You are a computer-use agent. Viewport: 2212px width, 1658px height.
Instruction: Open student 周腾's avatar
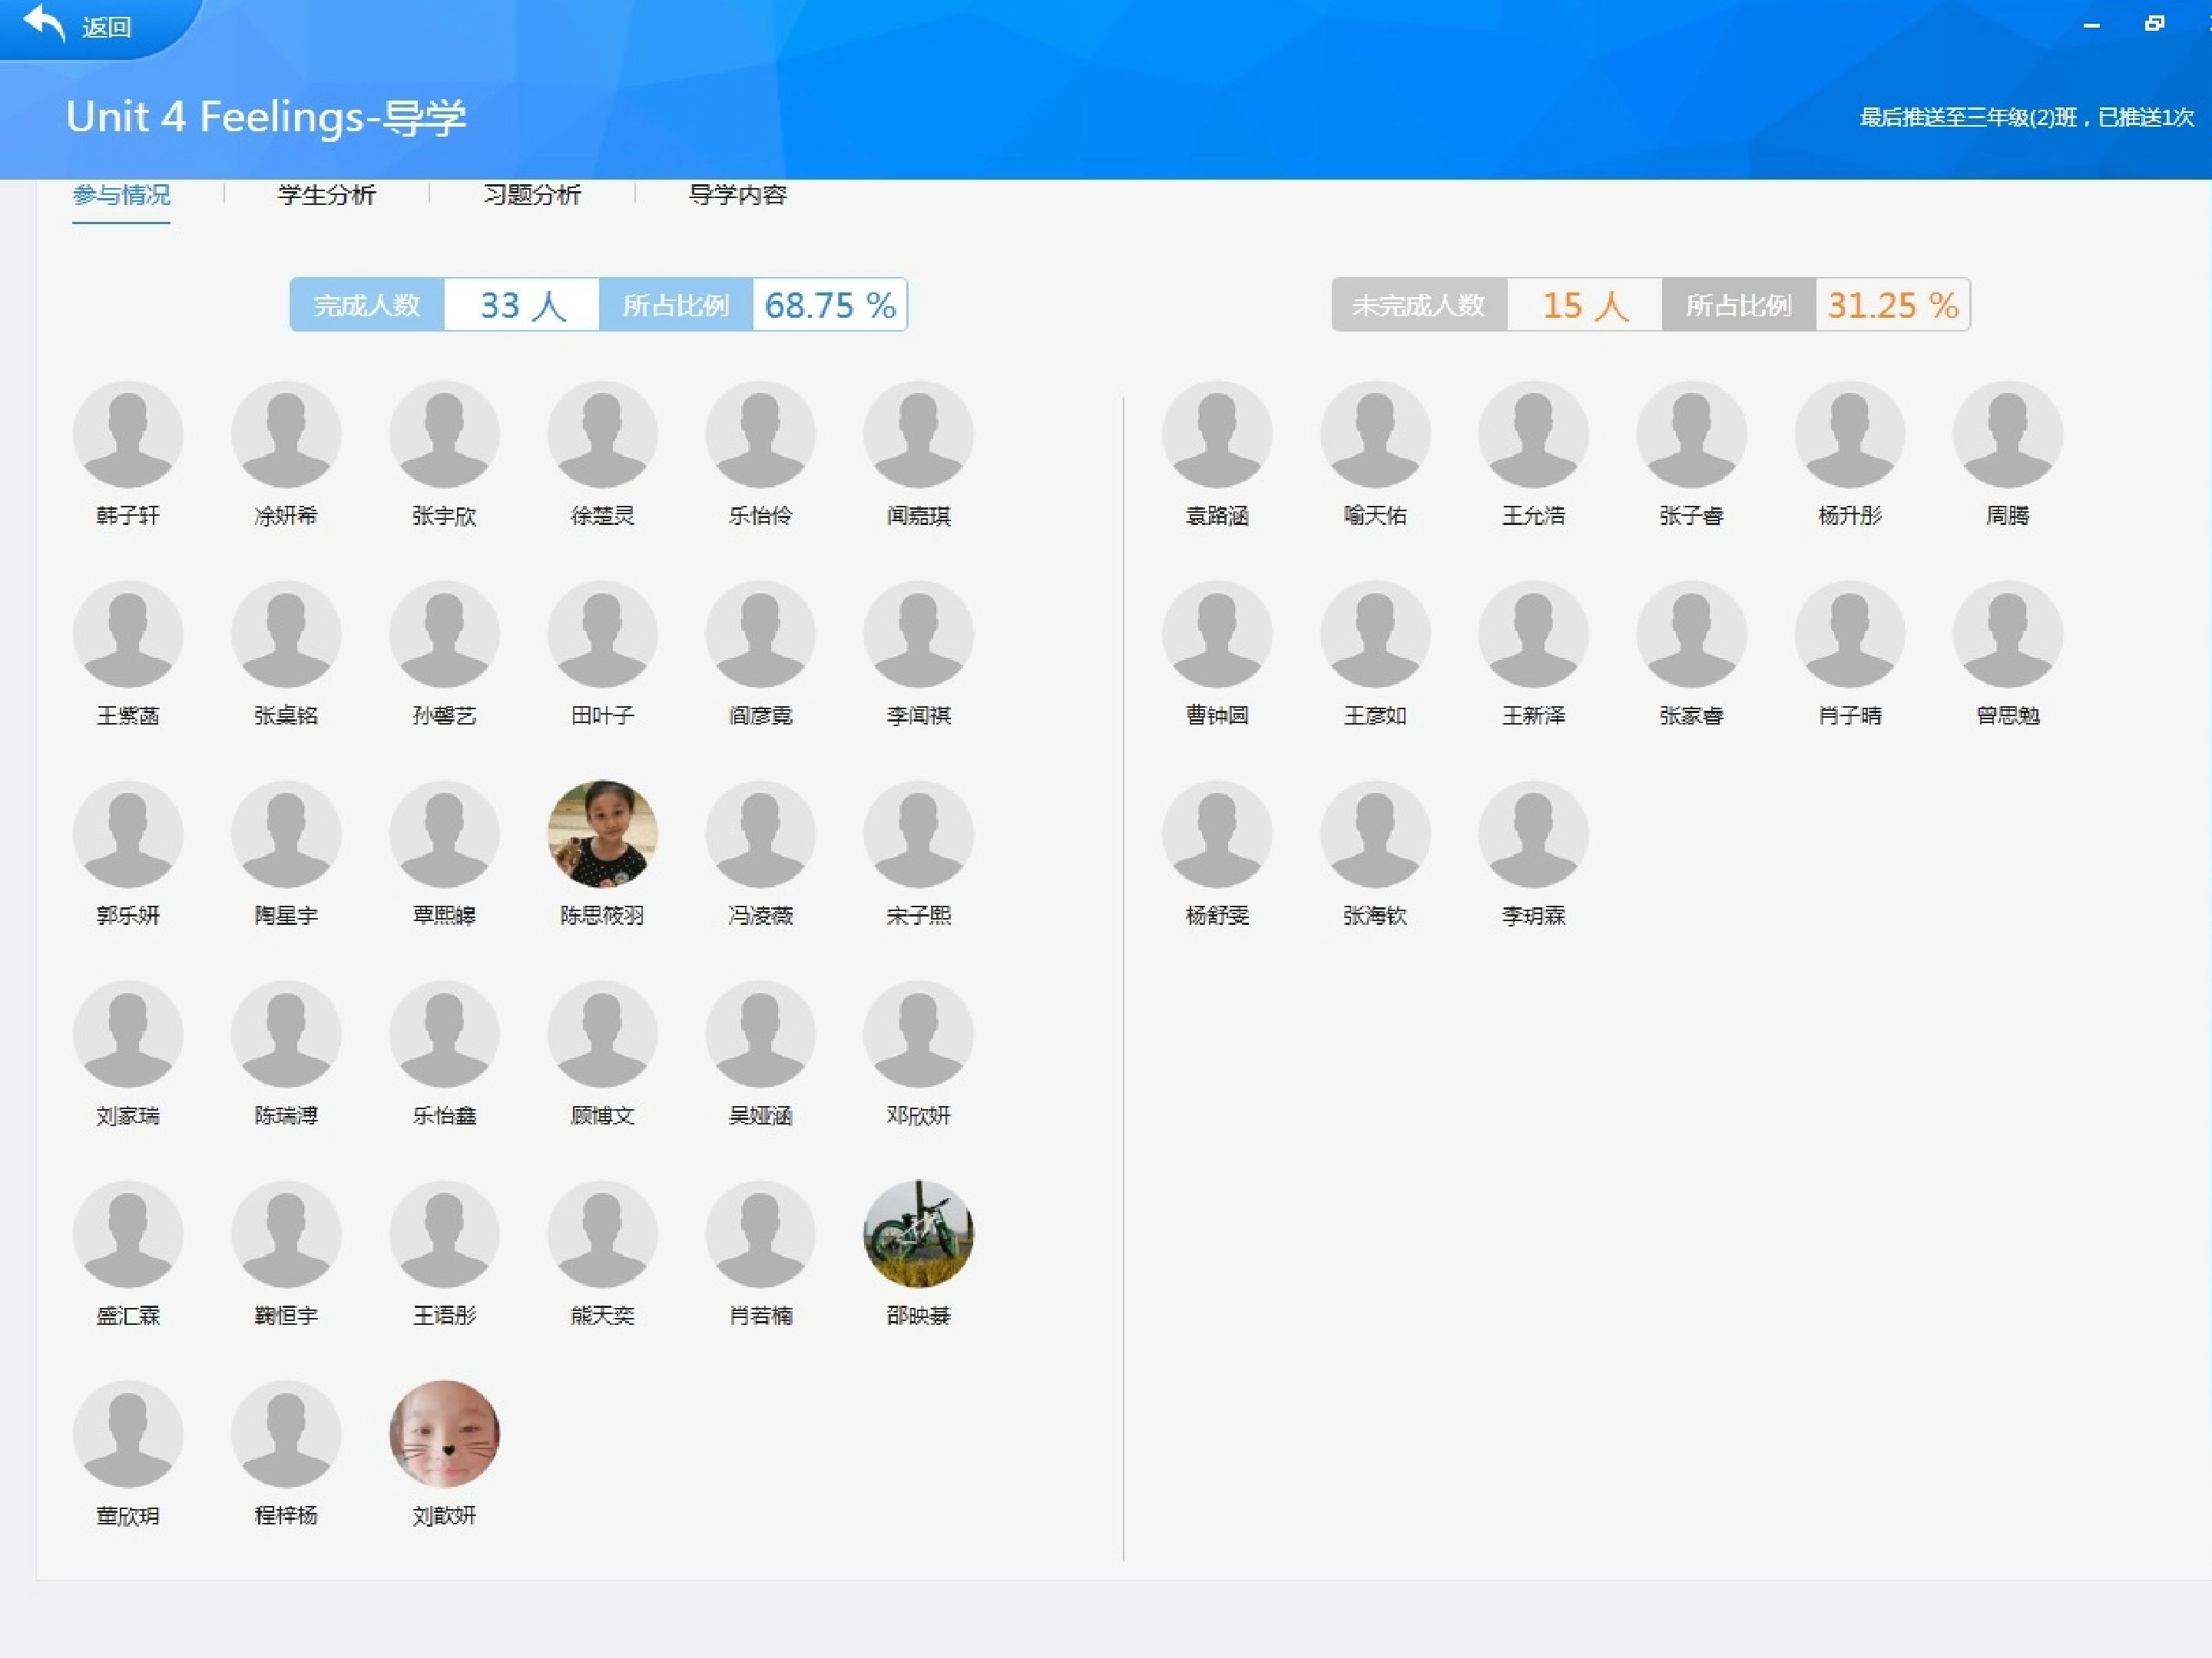pos(2007,434)
